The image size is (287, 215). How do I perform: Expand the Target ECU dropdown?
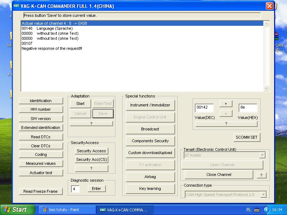pos(262,155)
